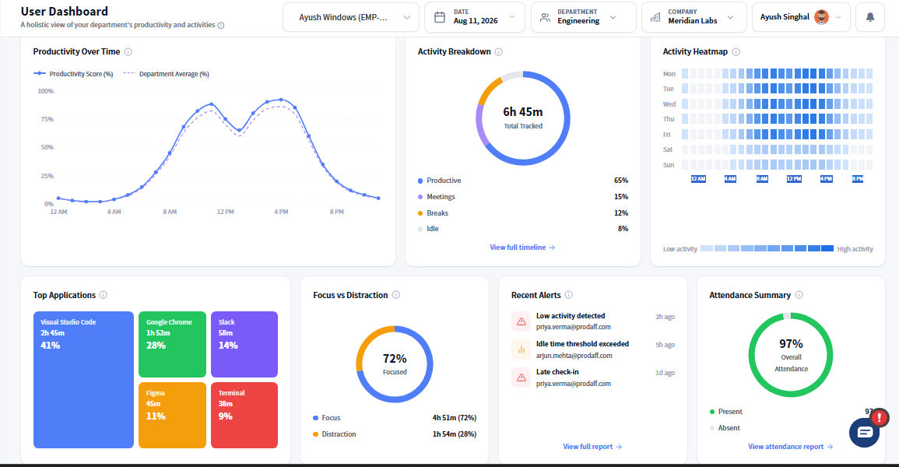Click the 1h 54m (28%) distraction value

pyautogui.click(x=454, y=434)
